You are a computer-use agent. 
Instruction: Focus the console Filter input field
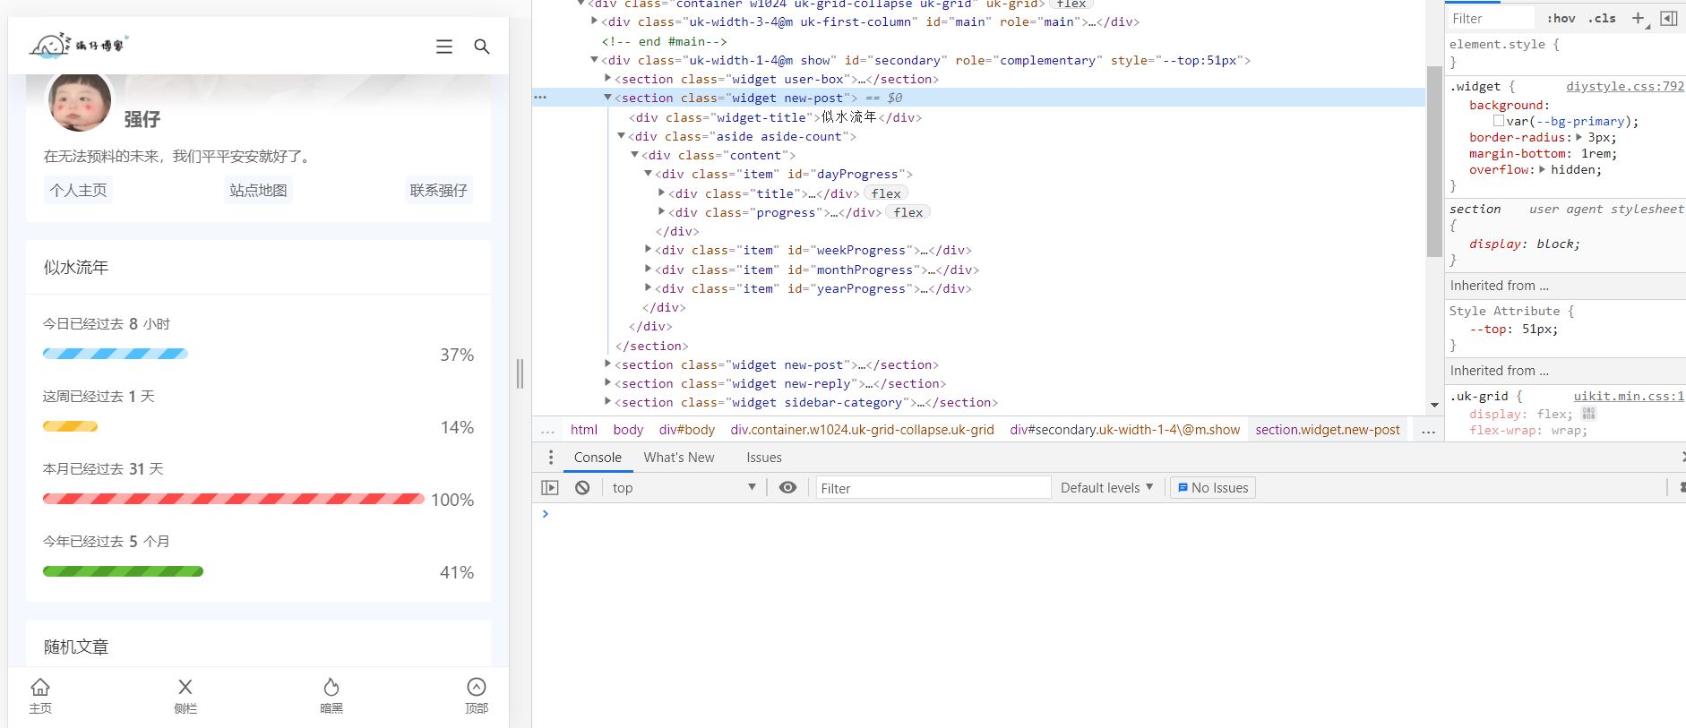coord(932,488)
